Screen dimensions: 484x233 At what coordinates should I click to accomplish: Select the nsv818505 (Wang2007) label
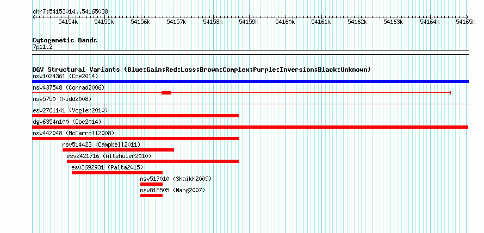pyautogui.click(x=172, y=190)
